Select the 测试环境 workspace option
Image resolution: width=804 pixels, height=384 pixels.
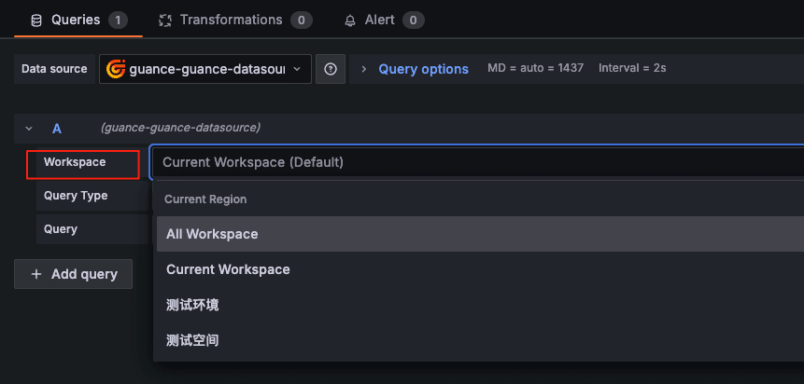point(192,305)
